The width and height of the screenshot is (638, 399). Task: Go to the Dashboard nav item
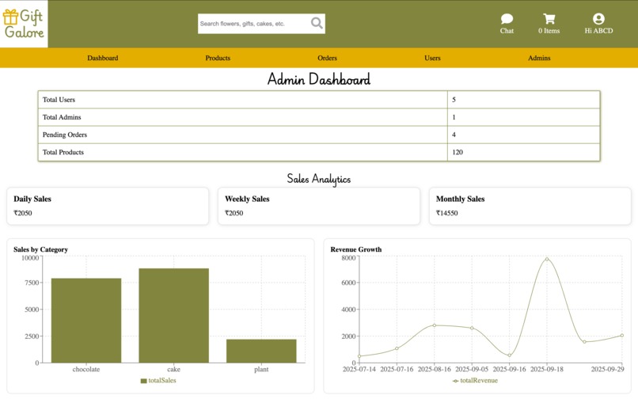(x=103, y=58)
